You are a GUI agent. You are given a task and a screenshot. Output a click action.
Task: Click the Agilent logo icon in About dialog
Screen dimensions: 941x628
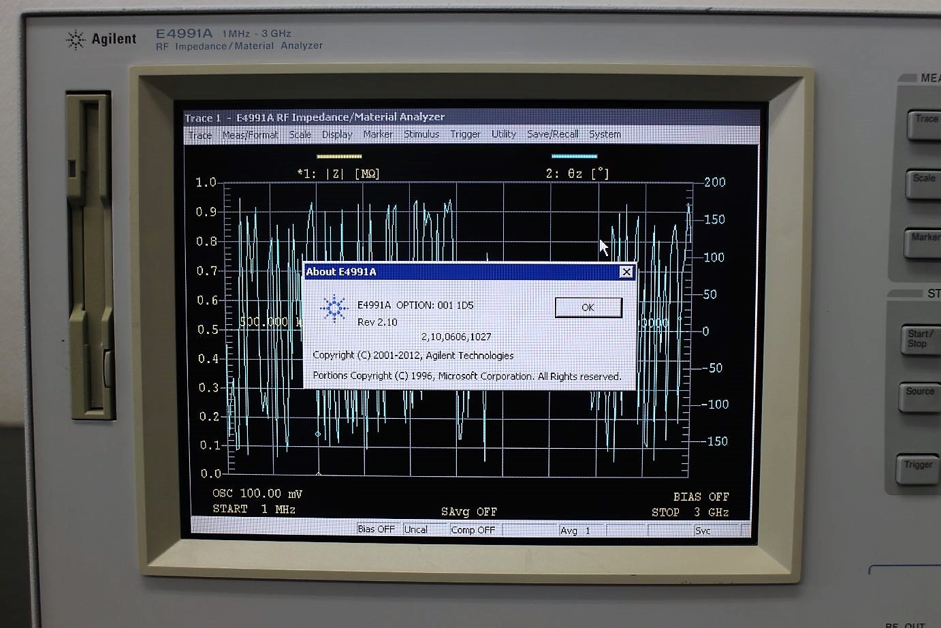(334, 309)
